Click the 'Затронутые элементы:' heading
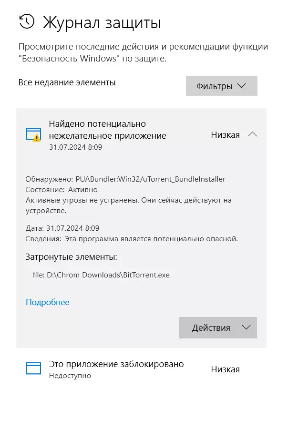This screenshot has height=440, width=298. pos(71,257)
